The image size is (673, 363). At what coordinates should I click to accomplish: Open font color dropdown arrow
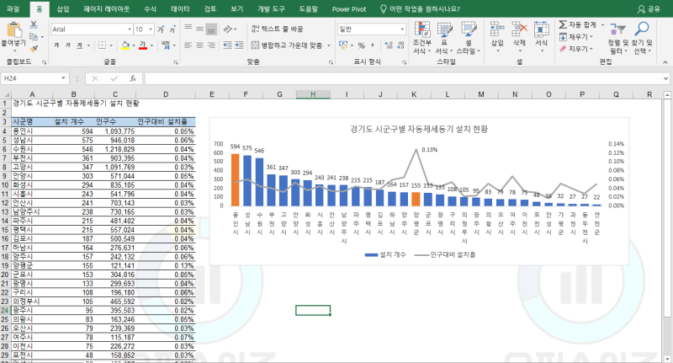pos(151,45)
